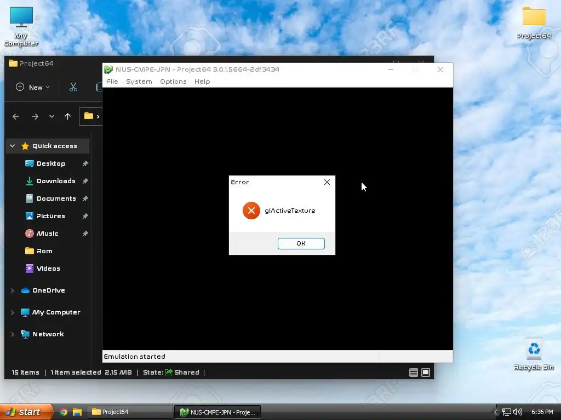Screen dimensions: 561x420
Task: Go up one folder level in explorer
Action: pyautogui.click(x=67, y=116)
